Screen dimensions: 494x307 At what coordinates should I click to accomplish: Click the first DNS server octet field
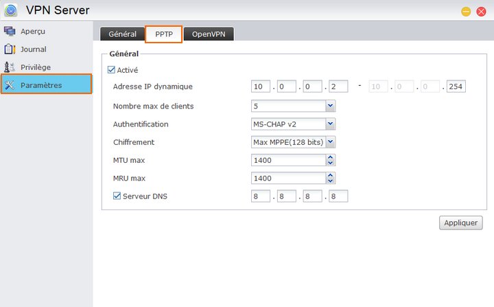[x=261, y=196]
